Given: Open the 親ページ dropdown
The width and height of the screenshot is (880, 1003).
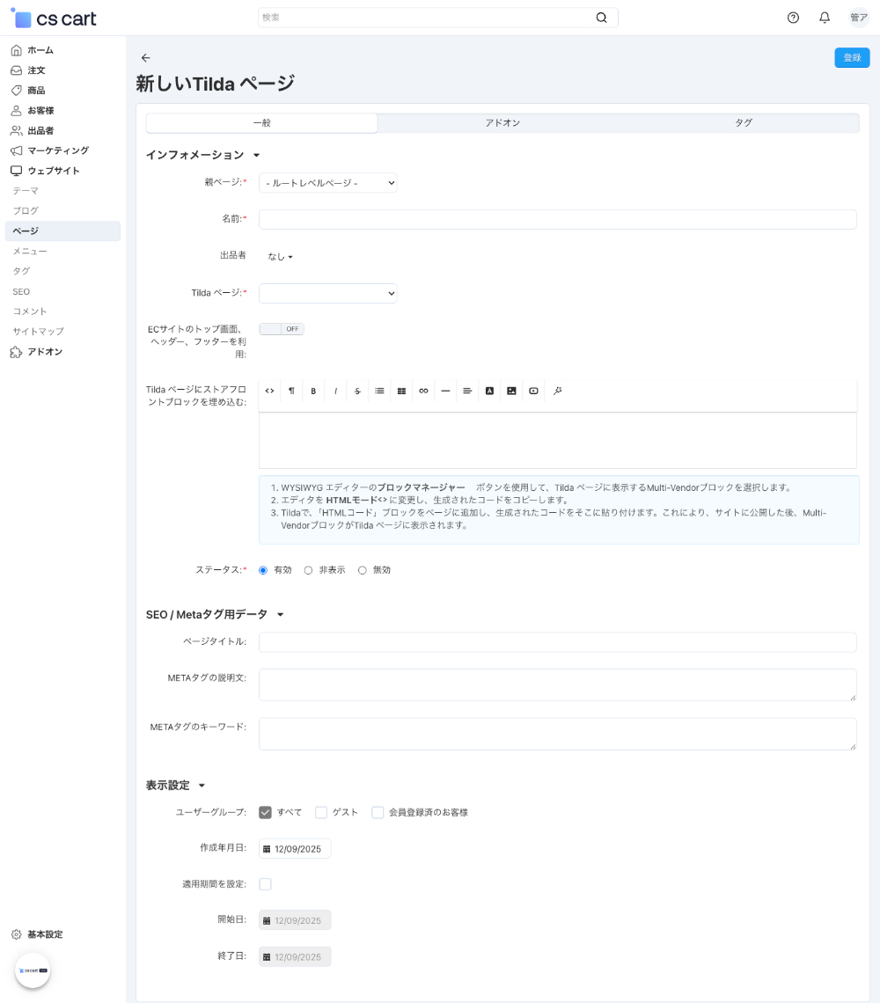Looking at the screenshot, I should tap(327, 183).
